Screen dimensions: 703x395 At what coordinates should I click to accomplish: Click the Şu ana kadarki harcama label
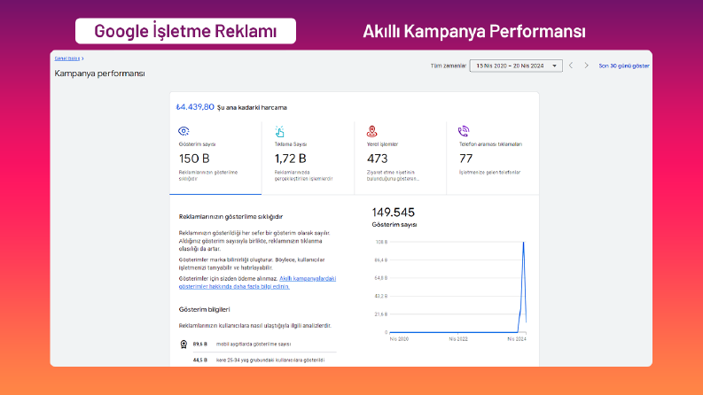pos(252,107)
